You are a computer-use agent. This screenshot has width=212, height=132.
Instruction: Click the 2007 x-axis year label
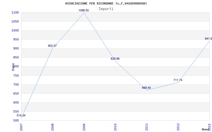point(21,127)
